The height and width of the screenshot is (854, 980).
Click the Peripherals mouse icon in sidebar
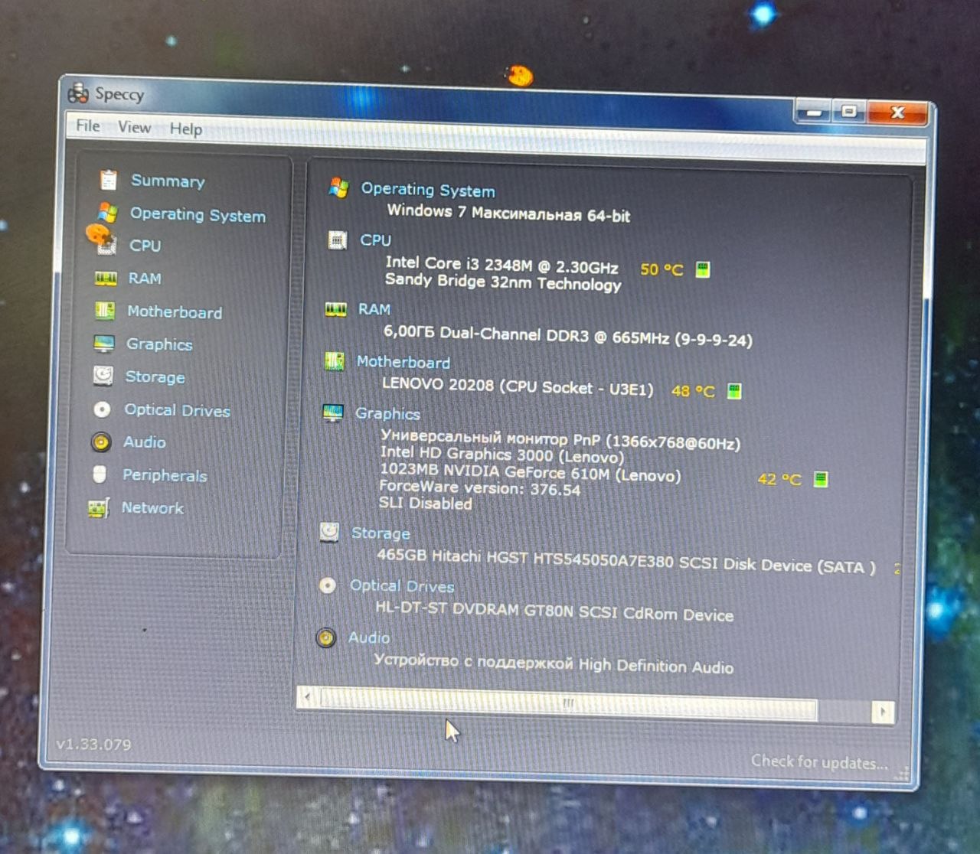[99, 474]
